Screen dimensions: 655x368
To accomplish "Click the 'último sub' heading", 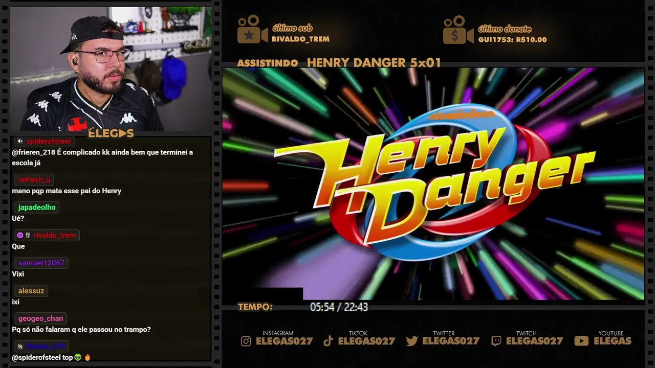I will (x=292, y=28).
